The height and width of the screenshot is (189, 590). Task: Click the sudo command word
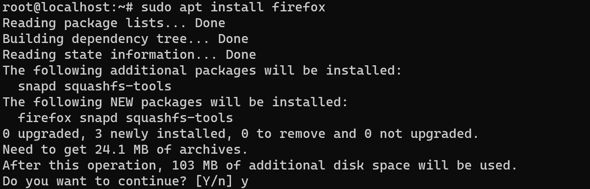[x=156, y=7]
